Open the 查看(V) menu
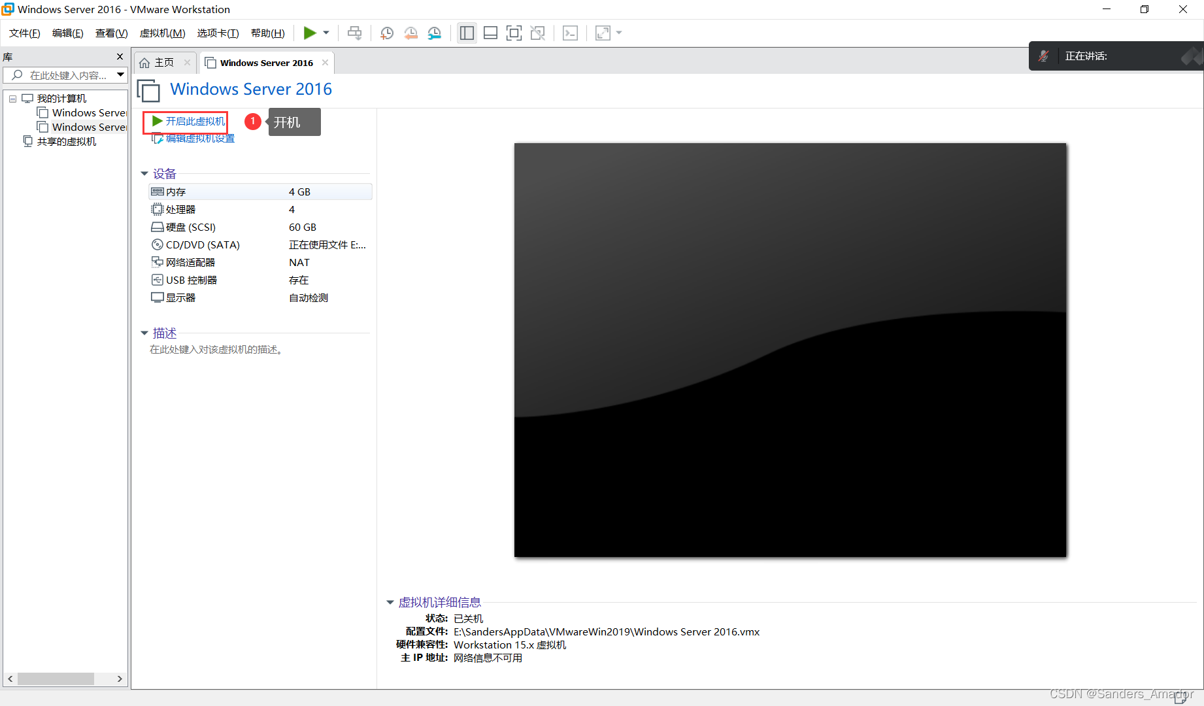Screen dimensions: 1204x706 pyautogui.click(x=112, y=33)
